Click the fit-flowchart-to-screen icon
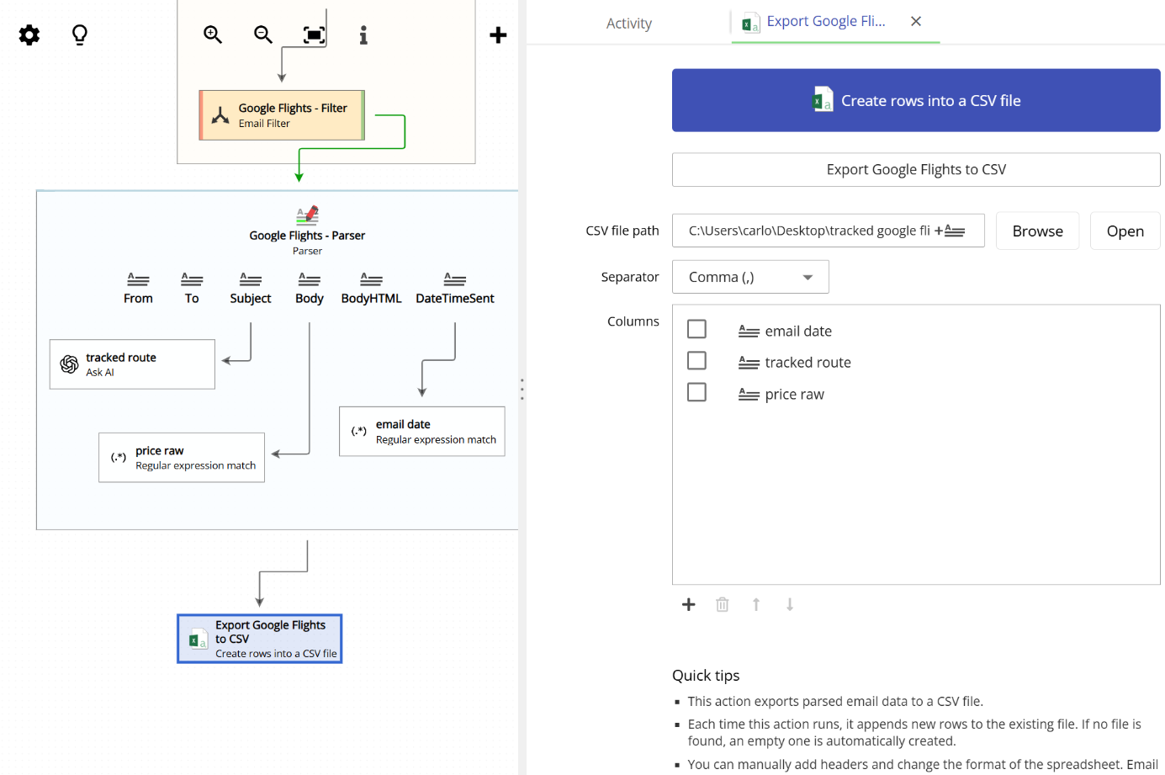 tap(312, 35)
